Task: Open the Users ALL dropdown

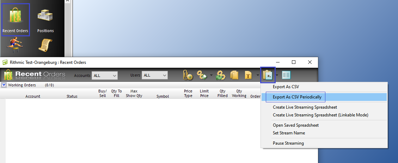Action: click(x=154, y=76)
